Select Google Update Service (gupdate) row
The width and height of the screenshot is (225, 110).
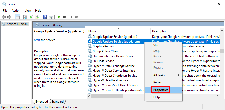point(154,36)
